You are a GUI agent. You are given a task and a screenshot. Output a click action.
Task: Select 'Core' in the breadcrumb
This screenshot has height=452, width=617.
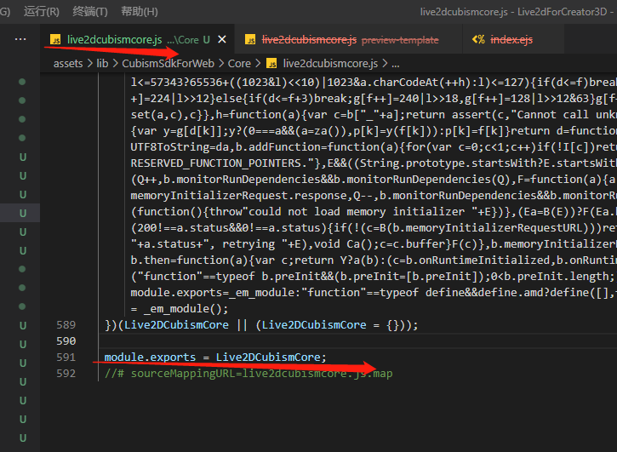pos(239,63)
